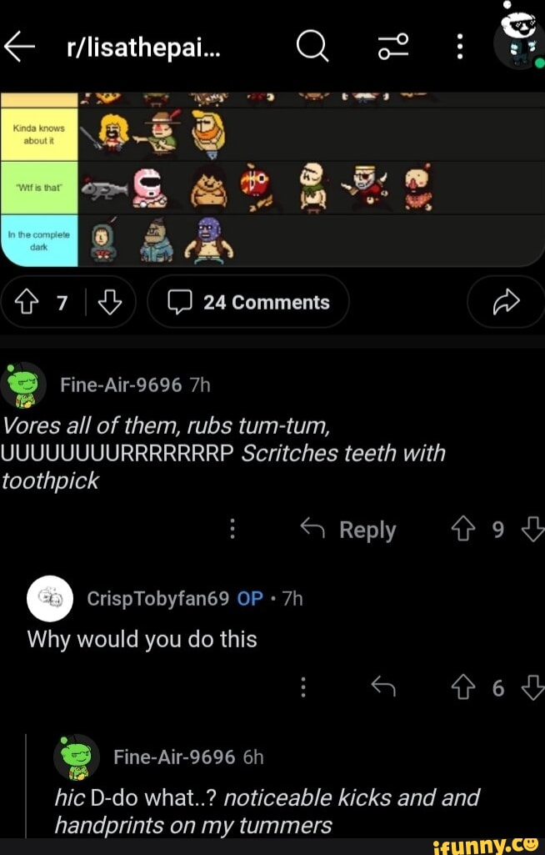Tap the OP label next to CrispTobyfan69

[250, 598]
